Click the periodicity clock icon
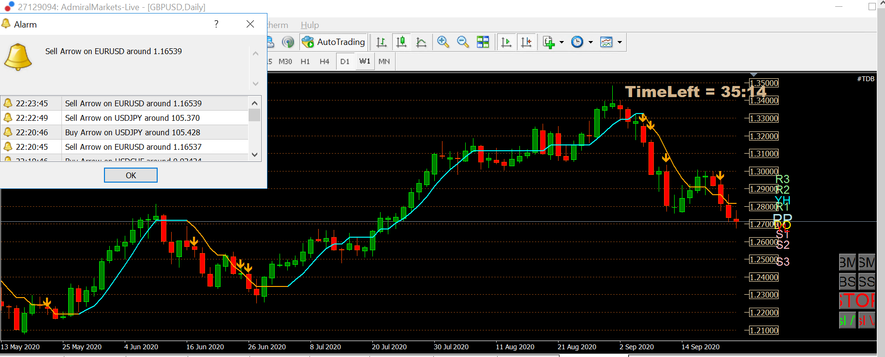Viewport: 885px width, 357px height. [x=577, y=42]
